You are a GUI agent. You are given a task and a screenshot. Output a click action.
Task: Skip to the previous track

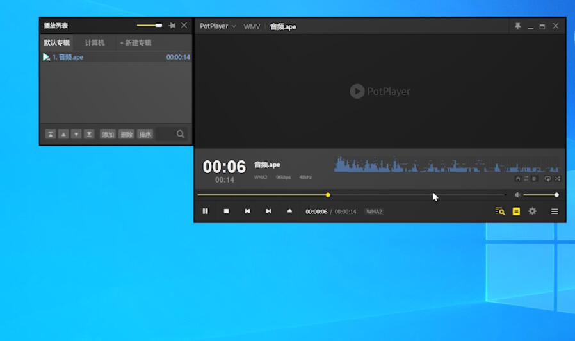click(x=248, y=211)
